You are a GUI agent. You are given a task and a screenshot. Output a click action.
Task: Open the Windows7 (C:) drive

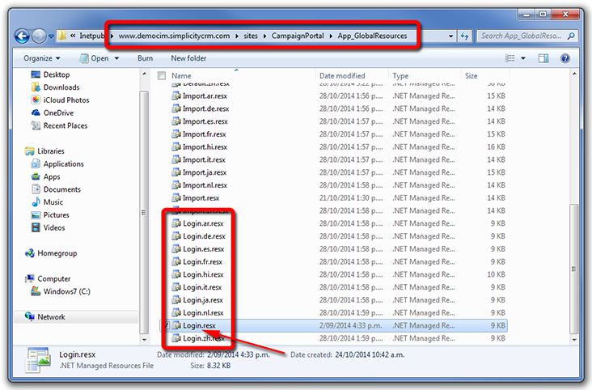pos(61,291)
